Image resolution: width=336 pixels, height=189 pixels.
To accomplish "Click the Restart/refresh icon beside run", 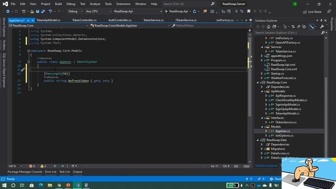I will pyautogui.click(x=195, y=12).
